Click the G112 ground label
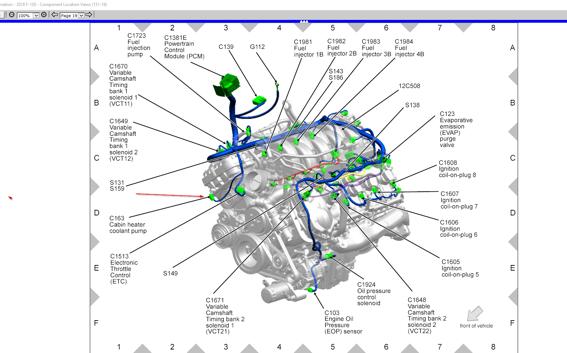The height and width of the screenshot is (353, 567). [257, 47]
